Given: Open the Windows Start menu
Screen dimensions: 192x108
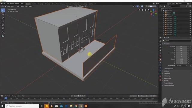Looking at the screenshot, I should click(x=2, y=106).
